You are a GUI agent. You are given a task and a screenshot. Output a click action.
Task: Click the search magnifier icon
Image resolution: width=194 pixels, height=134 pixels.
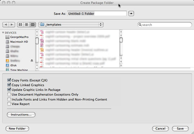tap(140, 25)
